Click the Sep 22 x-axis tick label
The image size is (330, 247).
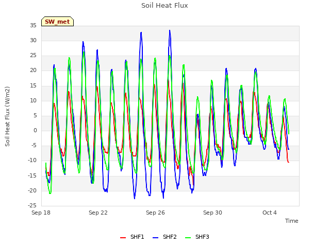point(98,213)
